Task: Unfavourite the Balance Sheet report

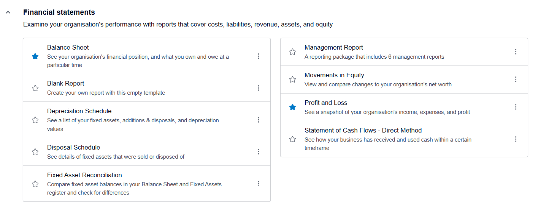Action: point(35,56)
